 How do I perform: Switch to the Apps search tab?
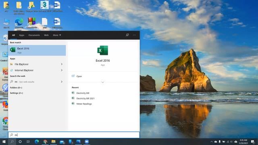point(21,35)
